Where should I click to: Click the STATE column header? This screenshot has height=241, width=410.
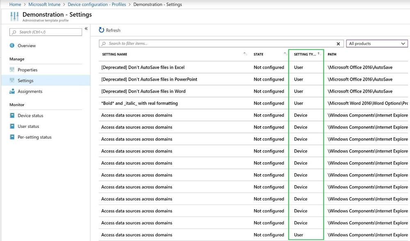coord(258,55)
